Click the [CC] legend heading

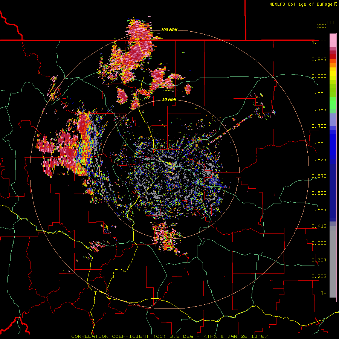pos(321,26)
